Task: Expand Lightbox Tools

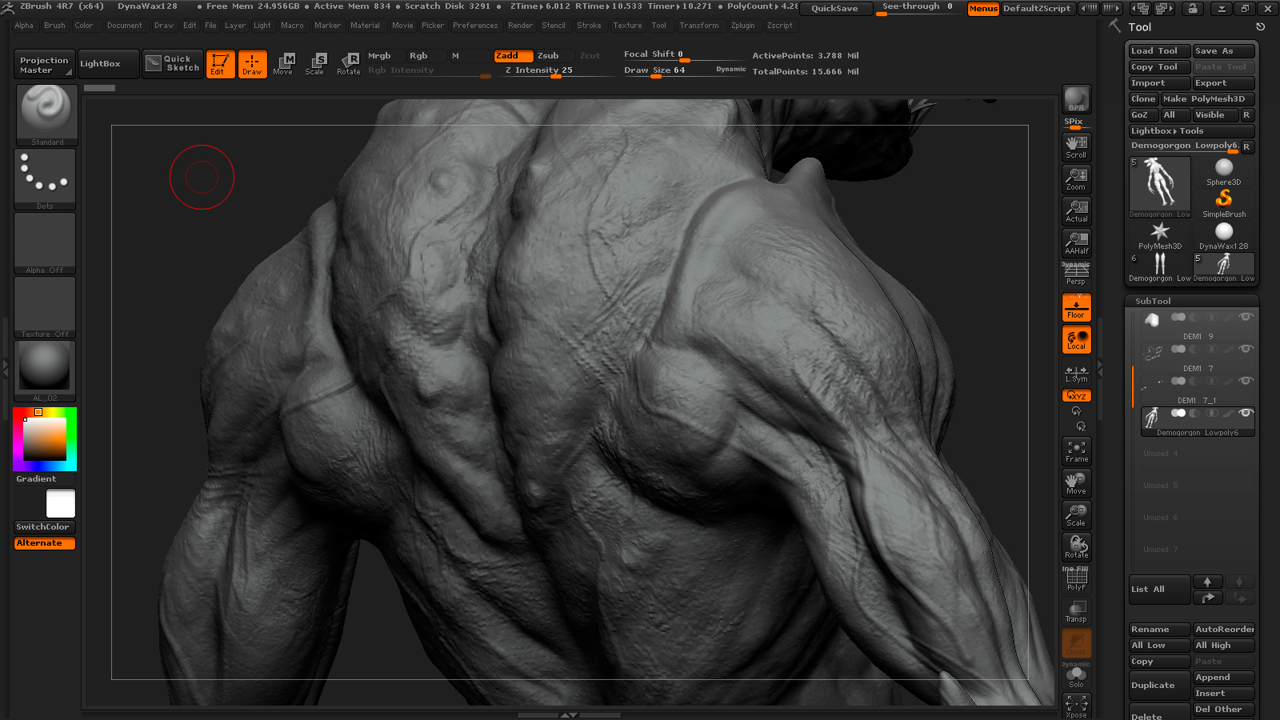Action: click(1191, 131)
